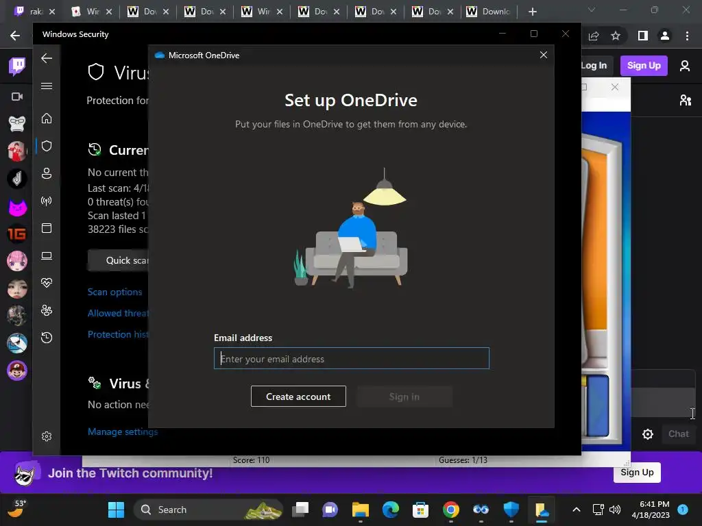702x526 pixels.
Task: Open the Allowed threats link
Action: (x=118, y=313)
